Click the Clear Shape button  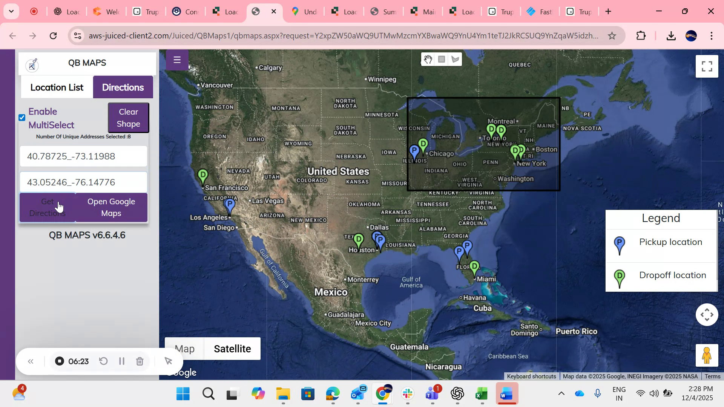(128, 118)
